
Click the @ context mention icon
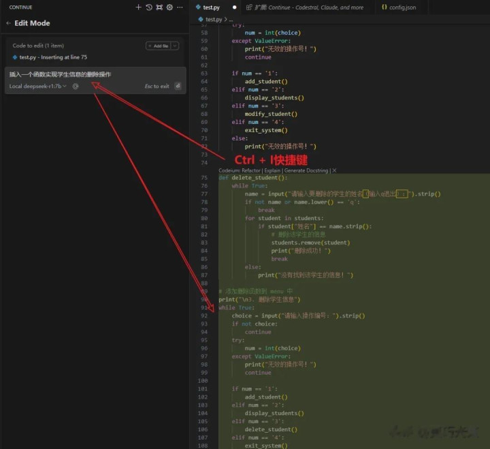(x=76, y=87)
